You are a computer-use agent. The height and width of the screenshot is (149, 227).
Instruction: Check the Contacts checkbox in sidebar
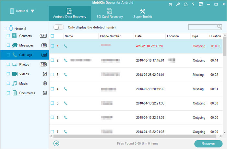(9, 36)
